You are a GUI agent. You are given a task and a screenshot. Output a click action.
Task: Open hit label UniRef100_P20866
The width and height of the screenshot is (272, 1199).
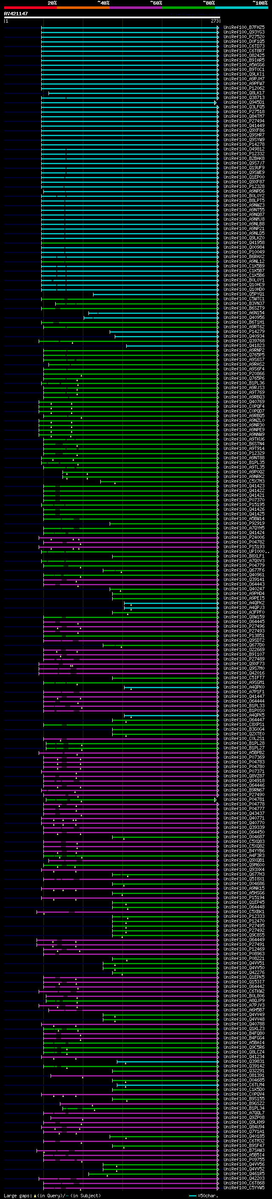tap(244, 373)
